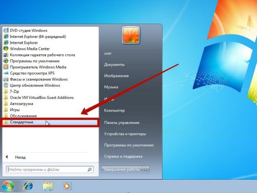The height and width of the screenshot is (193, 257).
Task: Click the Завершение работы button
Action: pos(122,169)
